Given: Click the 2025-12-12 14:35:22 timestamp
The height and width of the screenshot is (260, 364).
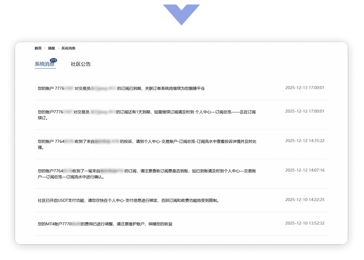Looking at the screenshot, I should pos(305,141).
